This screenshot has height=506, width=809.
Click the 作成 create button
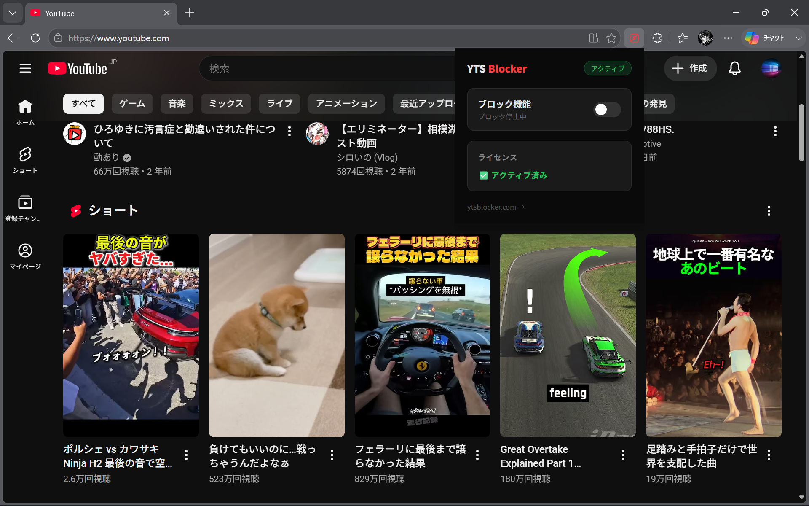click(690, 68)
